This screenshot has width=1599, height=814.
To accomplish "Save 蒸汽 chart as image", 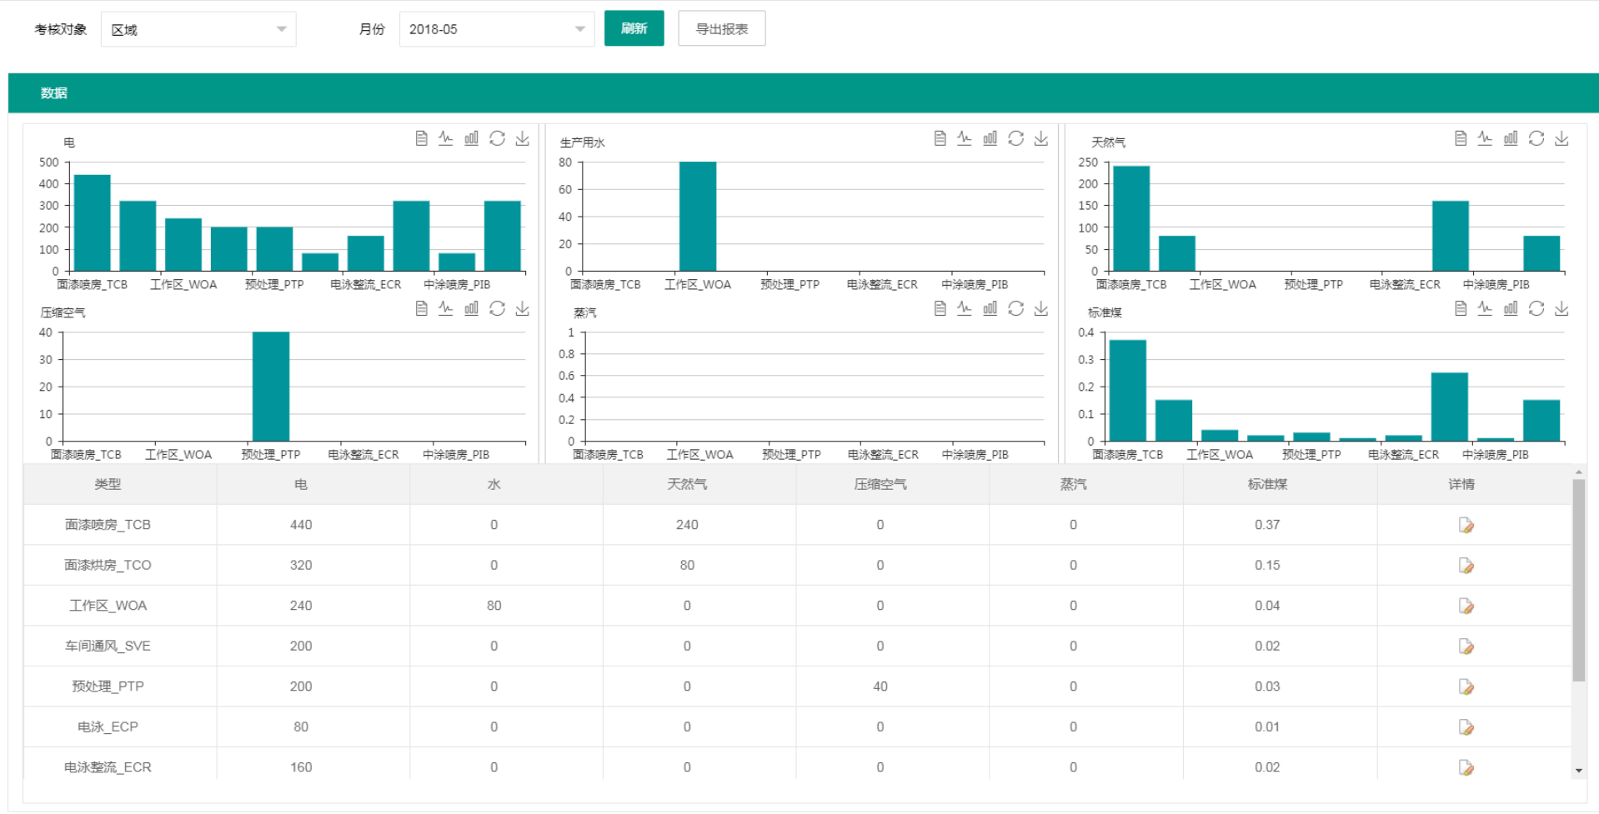I will (1041, 308).
